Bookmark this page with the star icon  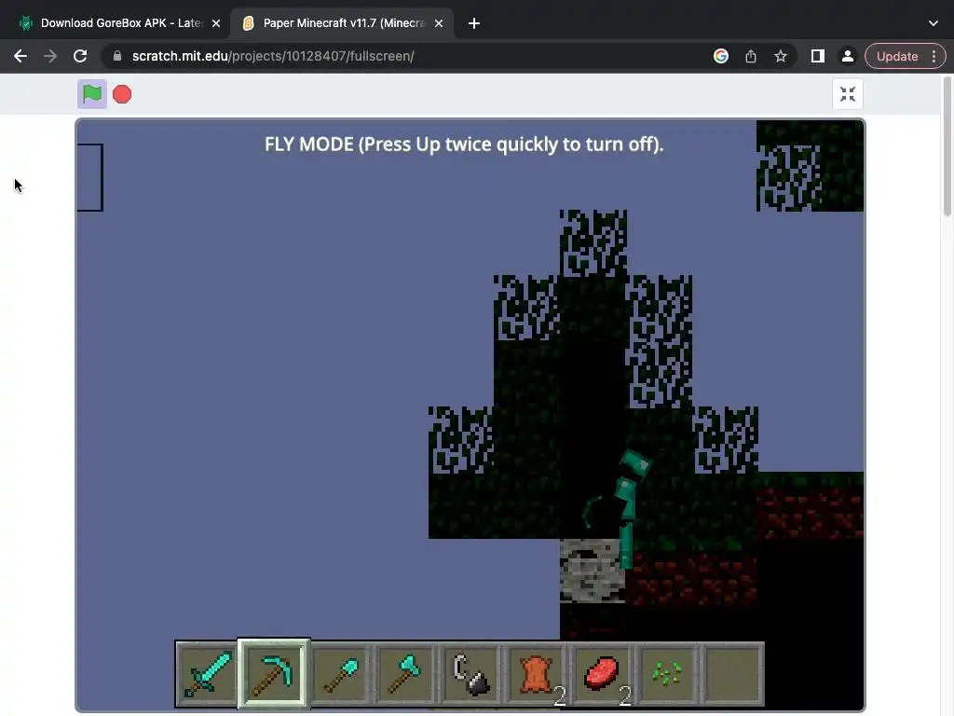point(781,56)
